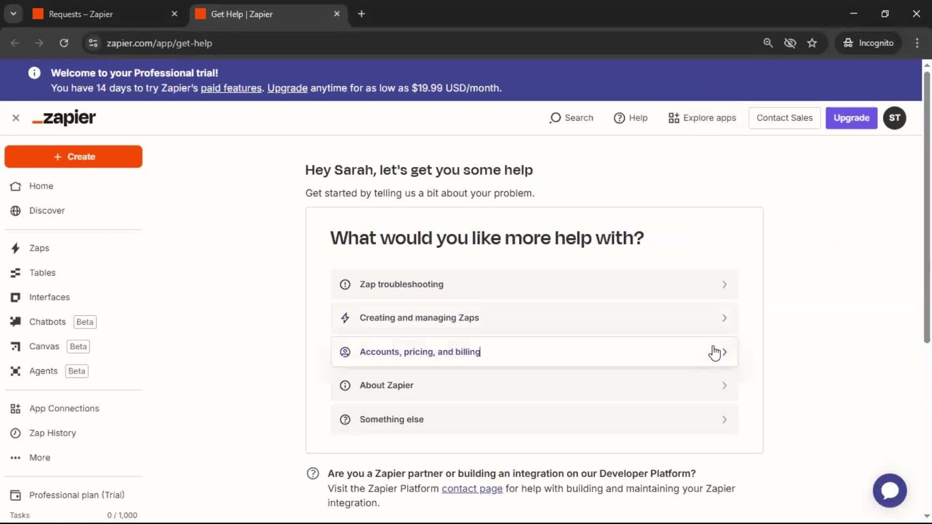Click the App Connections grid icon
The image size is (932, 524).
pyautogui.click(x=16, y=409)
